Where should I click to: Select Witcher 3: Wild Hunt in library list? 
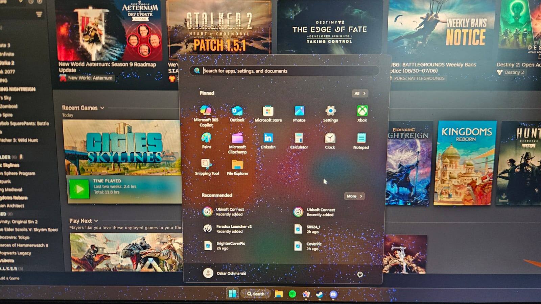19,140
